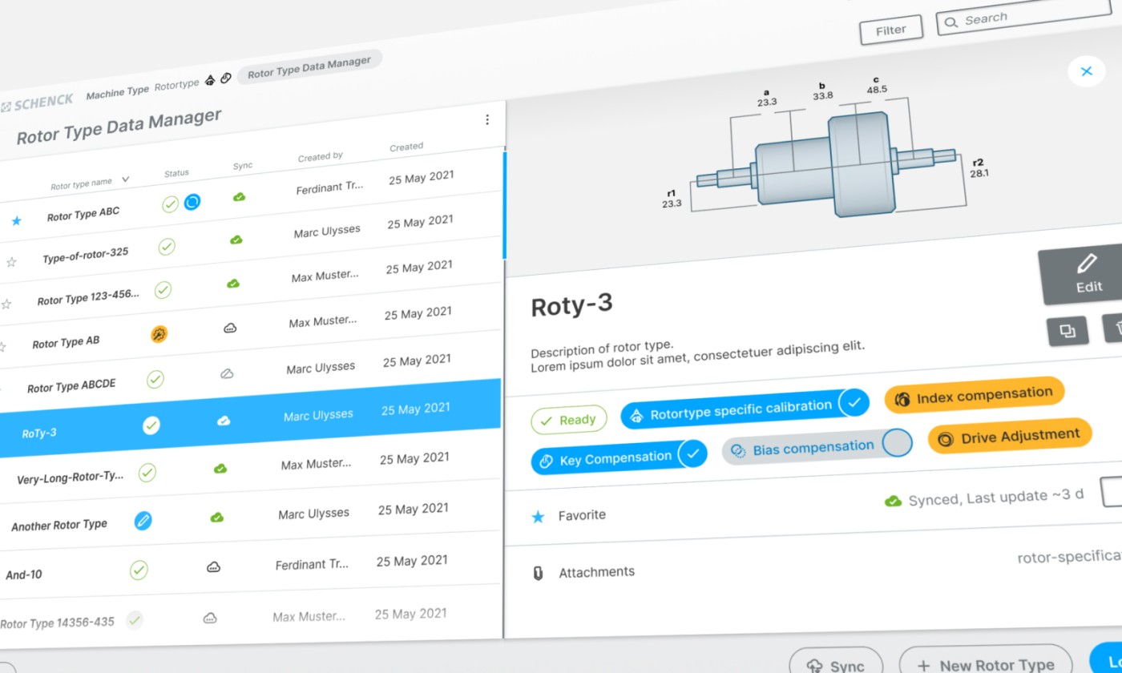The width and height of the screenshot is (1122, 673).
Task: Click the blue Favorite star in details panel
Action: [538, 517]
